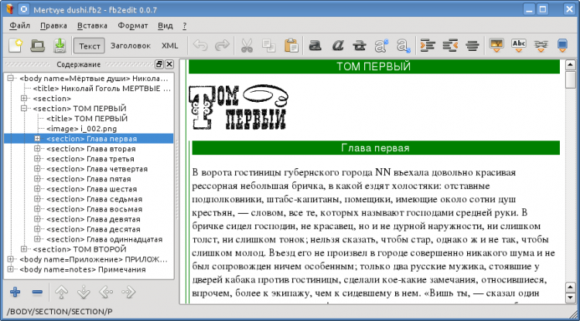Click the Save document icon
580x321 pixels.
pyautogui.click(x=60, y=46)
